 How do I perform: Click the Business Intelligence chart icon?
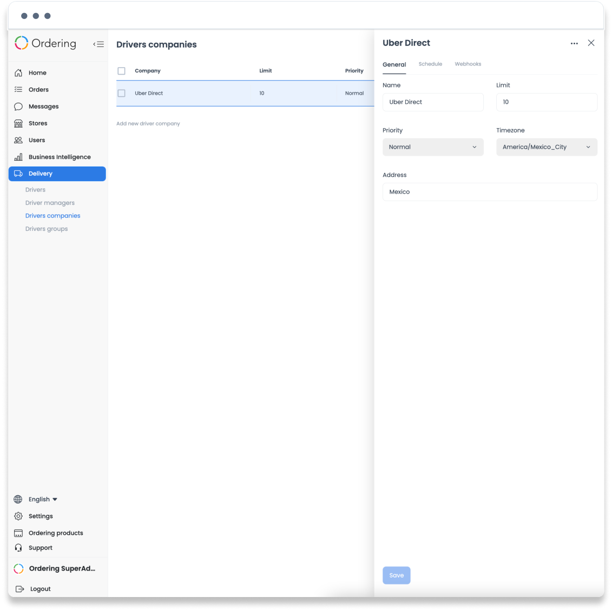(x=18, y=157)
